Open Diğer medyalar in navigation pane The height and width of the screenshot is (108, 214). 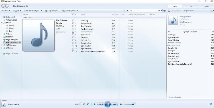[12, 40]
